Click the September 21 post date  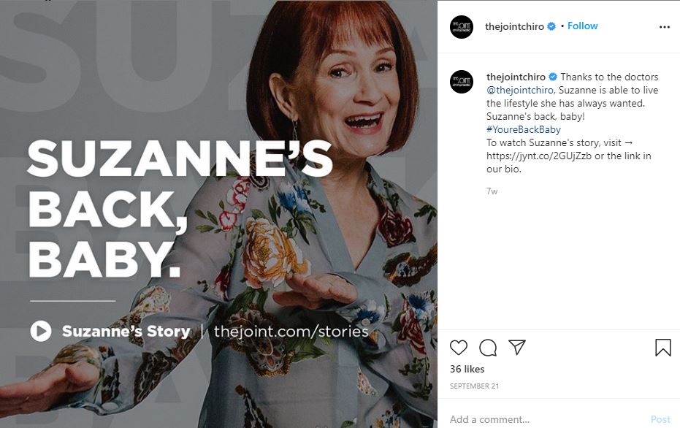[473, 386]
